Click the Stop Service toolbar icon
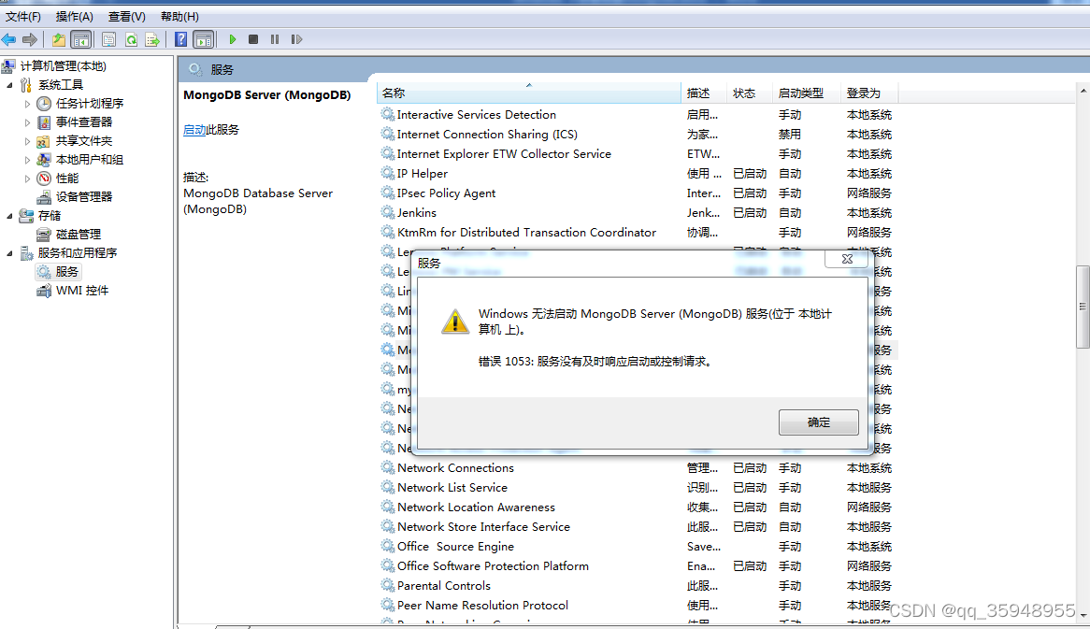The width and height of the screenshot is (1090, 629). click(x=253, y=39)
